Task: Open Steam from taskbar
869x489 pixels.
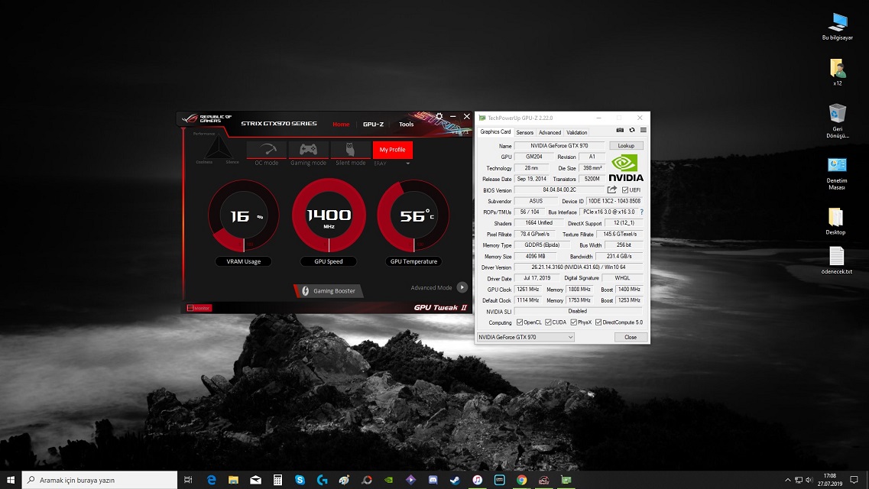Action: (x=455, y=480)
